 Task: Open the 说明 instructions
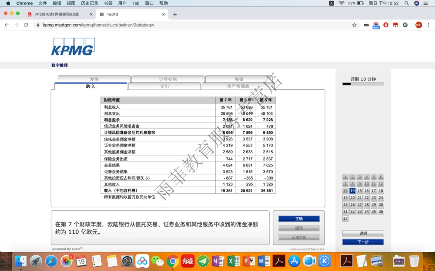pyautogui.click(x=363, y=233)
